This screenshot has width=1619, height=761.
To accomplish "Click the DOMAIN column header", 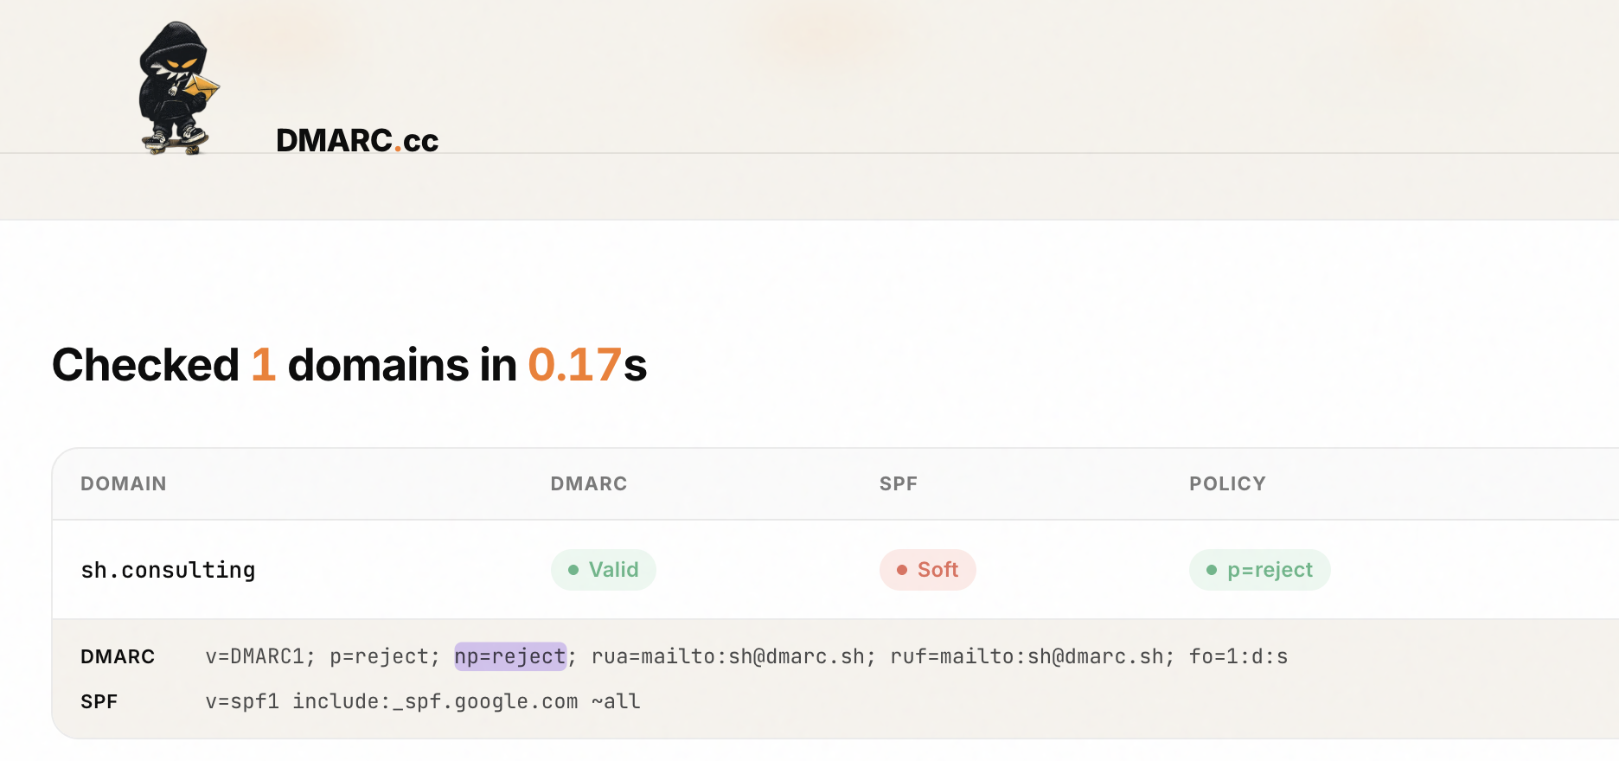I will [x=124, y=483].
